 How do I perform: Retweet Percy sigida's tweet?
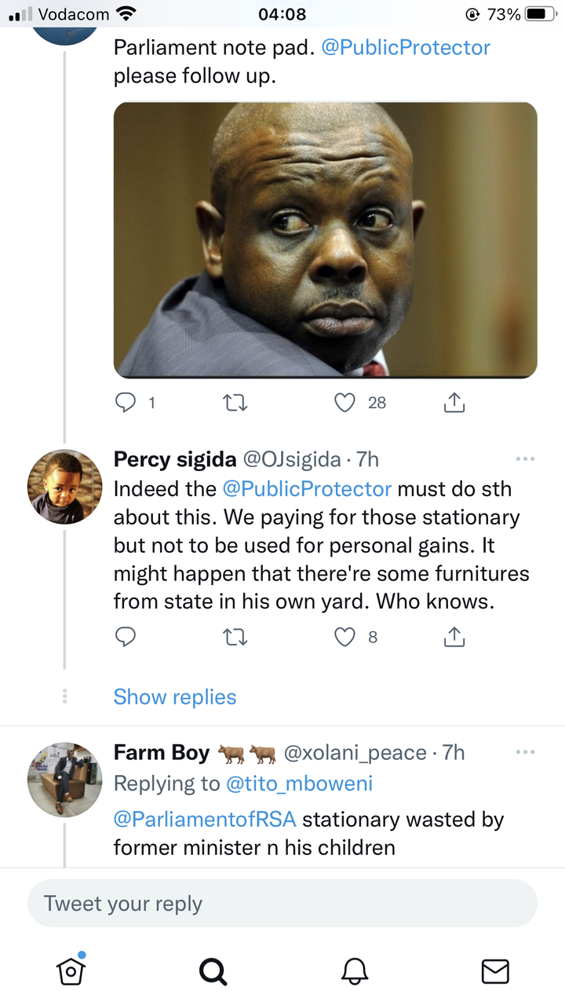pos(235,637)
